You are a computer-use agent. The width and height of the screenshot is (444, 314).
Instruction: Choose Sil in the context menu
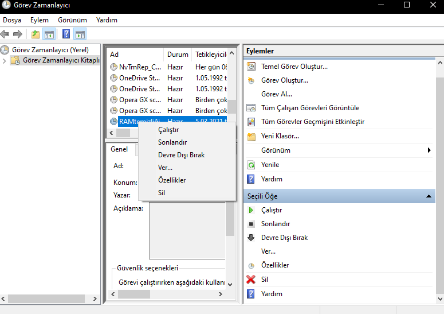point(187,193)
